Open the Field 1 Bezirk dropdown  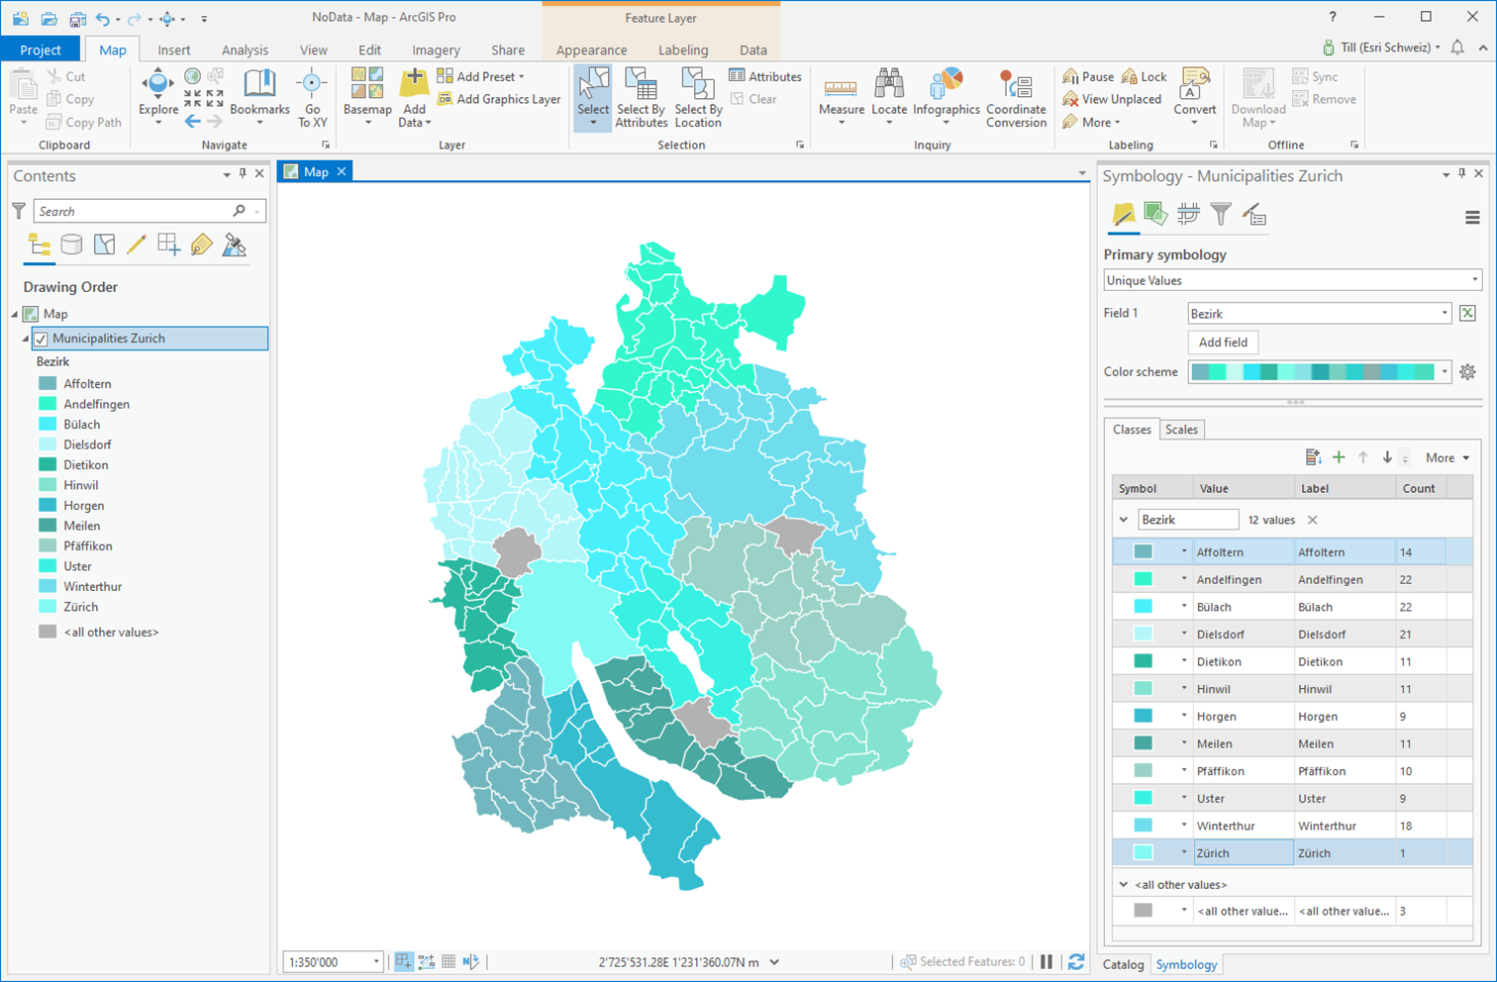click(1320, 314)
